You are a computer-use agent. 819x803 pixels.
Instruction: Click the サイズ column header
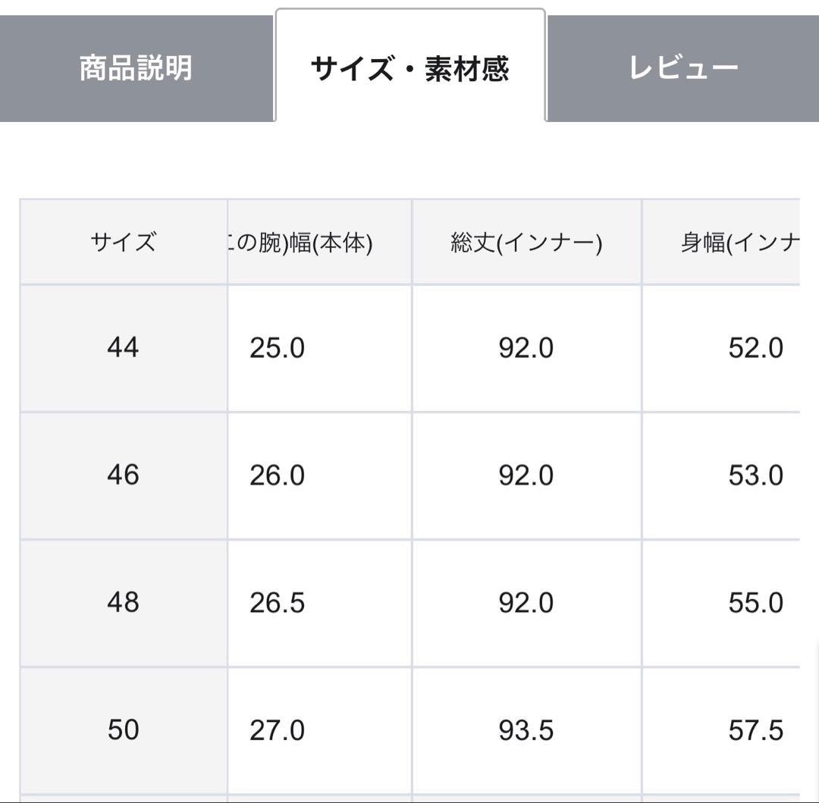pyautogui.click(x=124, y=241)
